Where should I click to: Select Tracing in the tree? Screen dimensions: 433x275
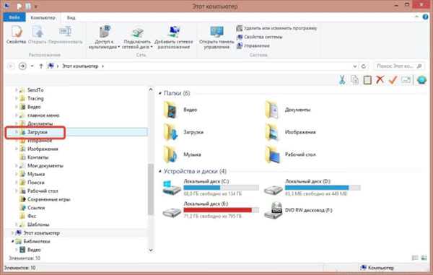coord(35,98)
